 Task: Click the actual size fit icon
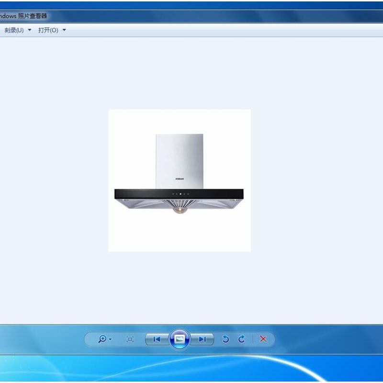[130, 339]
